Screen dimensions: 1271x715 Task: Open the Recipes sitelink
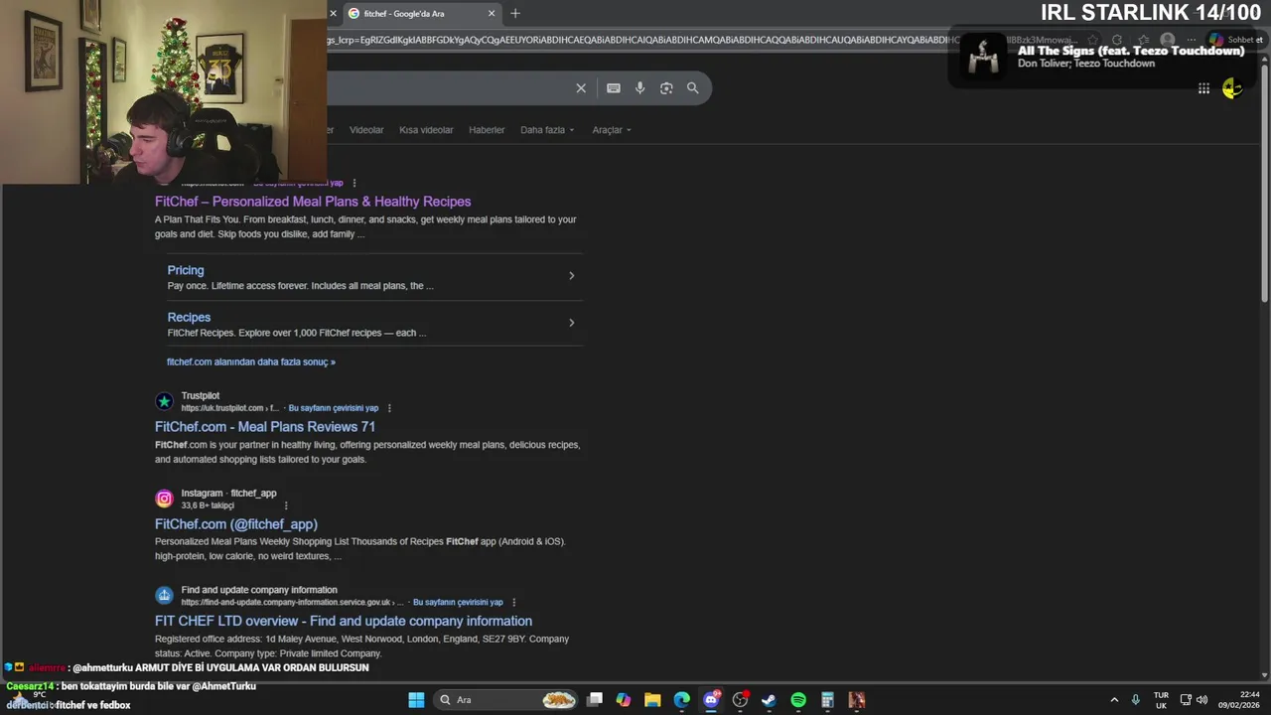(189, 318)
